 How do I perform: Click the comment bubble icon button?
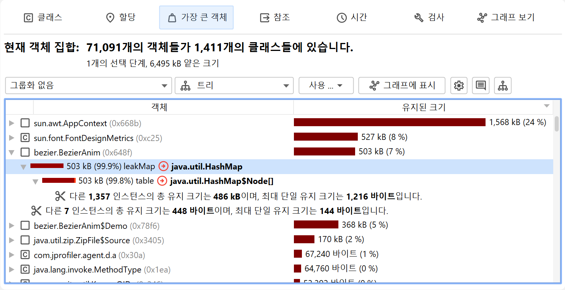pos(481,86)
